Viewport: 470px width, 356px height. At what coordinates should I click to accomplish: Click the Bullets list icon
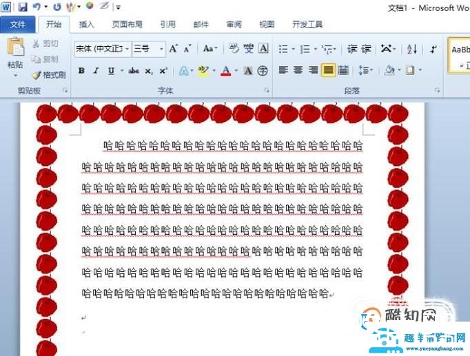[x=283, y=49]
